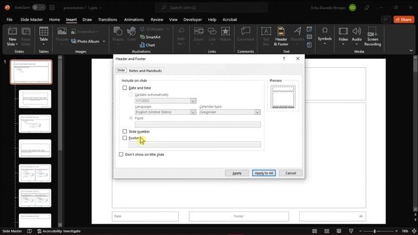Click the user account avatar

tap(353, 8)
